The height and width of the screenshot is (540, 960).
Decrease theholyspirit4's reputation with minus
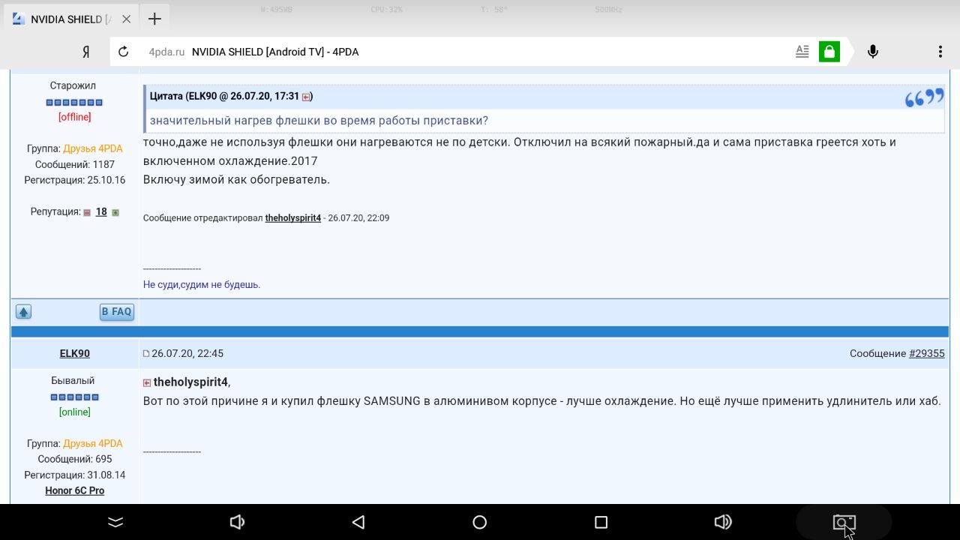[87, 213]
